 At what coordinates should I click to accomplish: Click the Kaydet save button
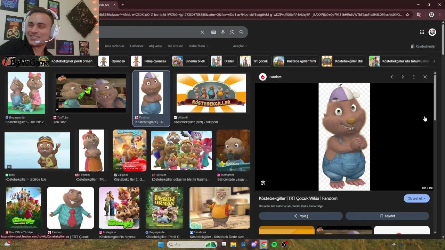click(387, 216)
